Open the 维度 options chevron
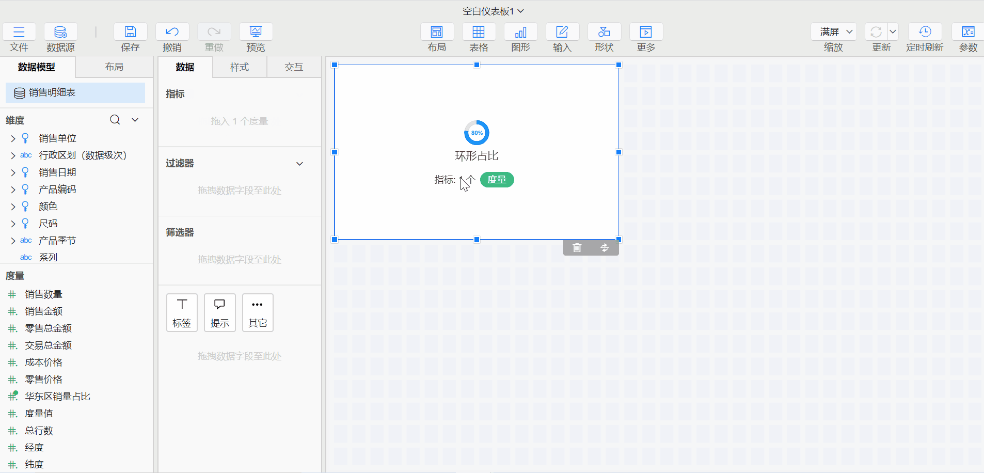This screenshot has width=984, height=473. [x=135, y=120]
